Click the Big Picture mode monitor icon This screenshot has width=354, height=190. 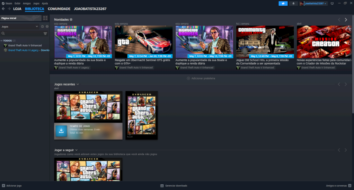pos(332,4)
